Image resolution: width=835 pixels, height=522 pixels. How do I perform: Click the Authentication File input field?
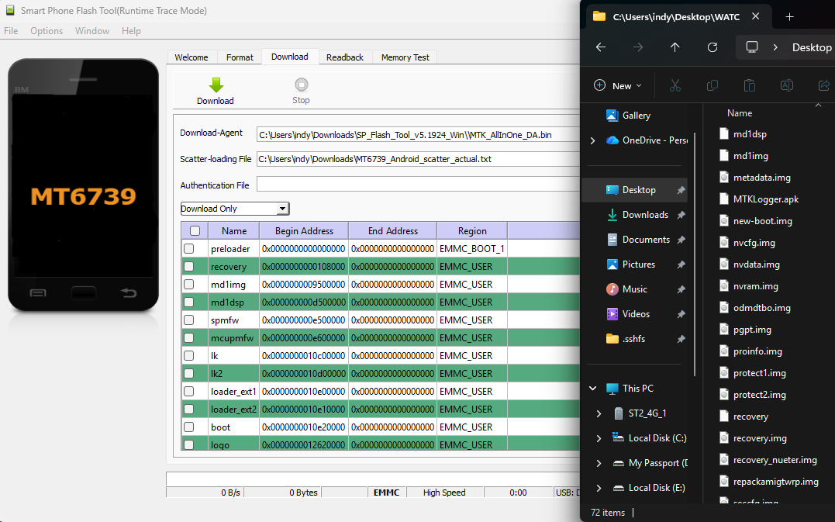click(419, 185)
